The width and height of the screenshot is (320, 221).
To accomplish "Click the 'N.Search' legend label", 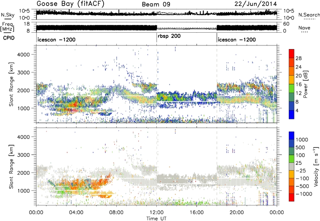I will (309, 15).
